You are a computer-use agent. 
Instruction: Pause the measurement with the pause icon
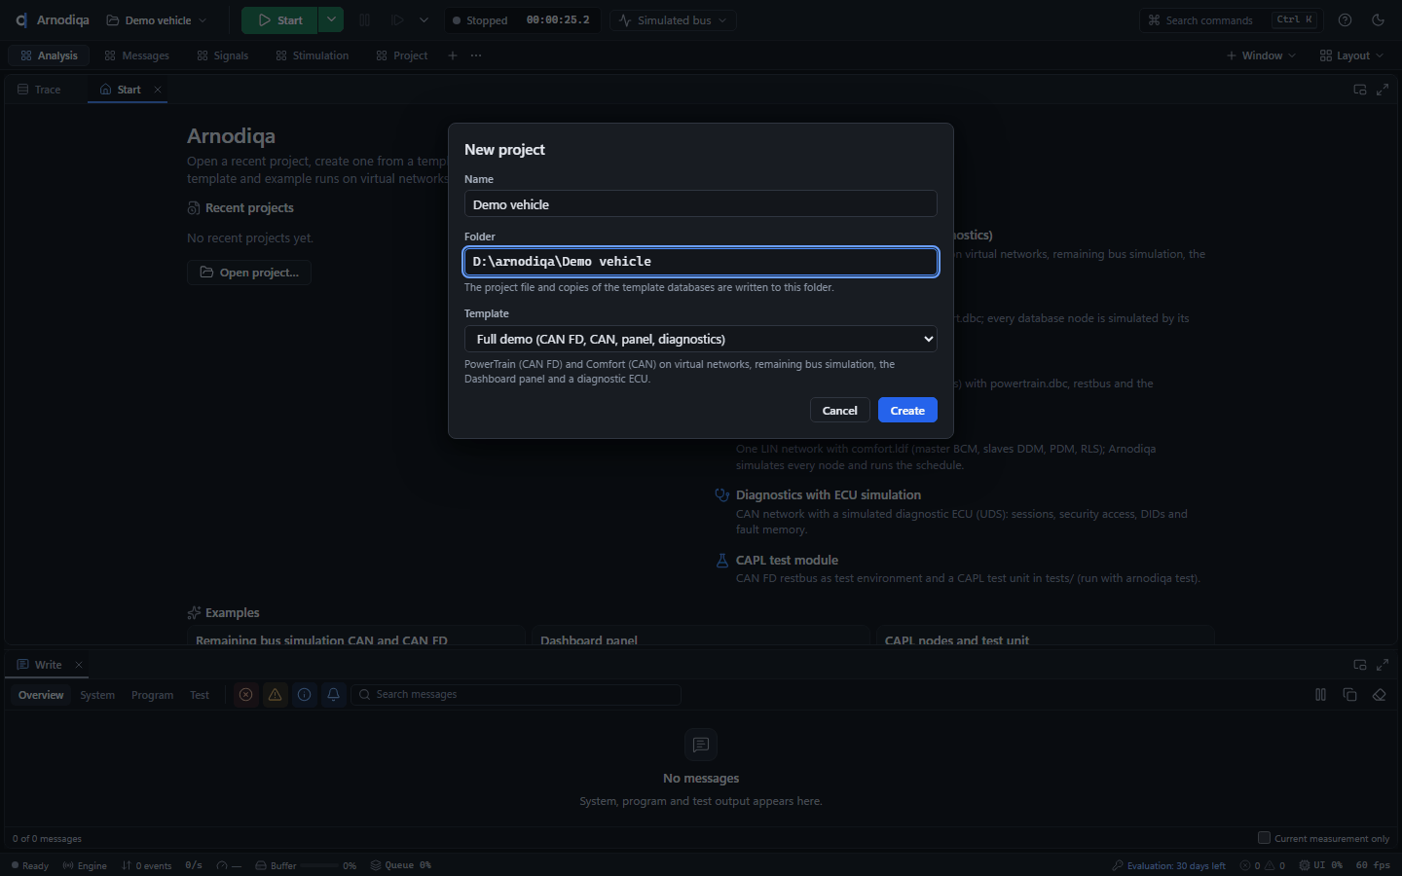(365, 20)
